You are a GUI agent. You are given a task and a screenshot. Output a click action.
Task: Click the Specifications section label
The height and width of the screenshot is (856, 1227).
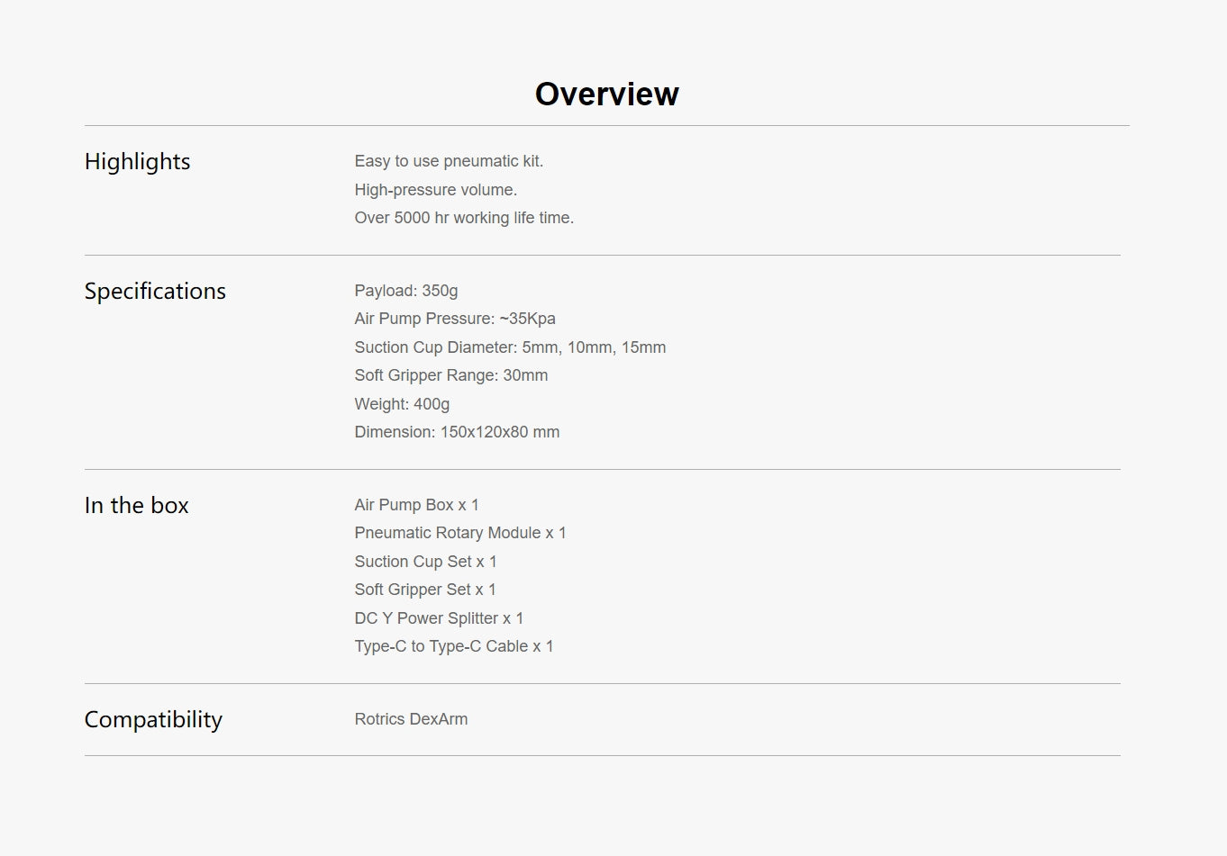pos(155,291)
